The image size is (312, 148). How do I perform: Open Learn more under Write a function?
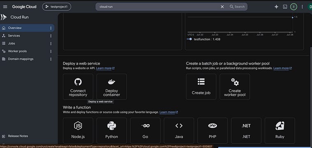pos(169,112)
